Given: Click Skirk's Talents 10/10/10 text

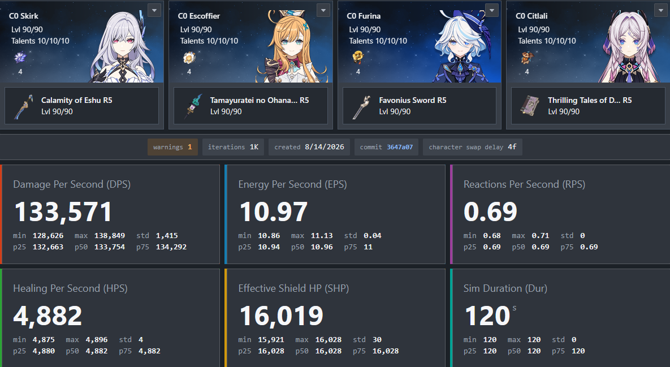Looking at the screenshot, I should (40, 41).
